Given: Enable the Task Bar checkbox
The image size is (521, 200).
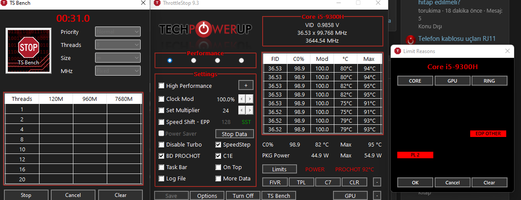Looking at the screenshot, I should click(x=162, y=167).
